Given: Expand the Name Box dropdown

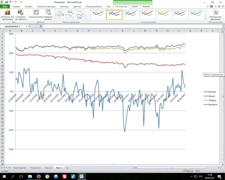Looking at the screenshot, I should [x=26, y=26].
